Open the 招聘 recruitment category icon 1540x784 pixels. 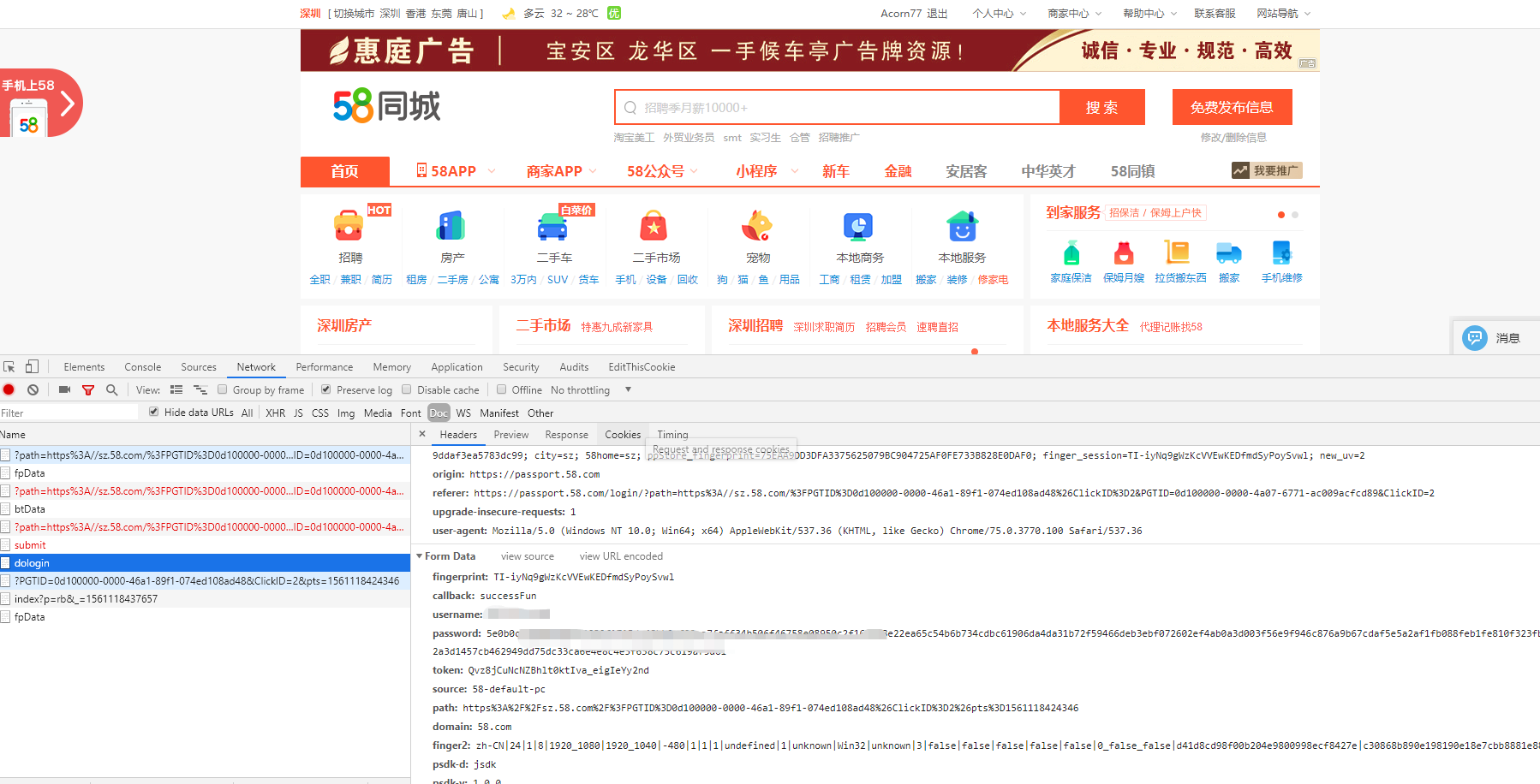tap(349, 227)
